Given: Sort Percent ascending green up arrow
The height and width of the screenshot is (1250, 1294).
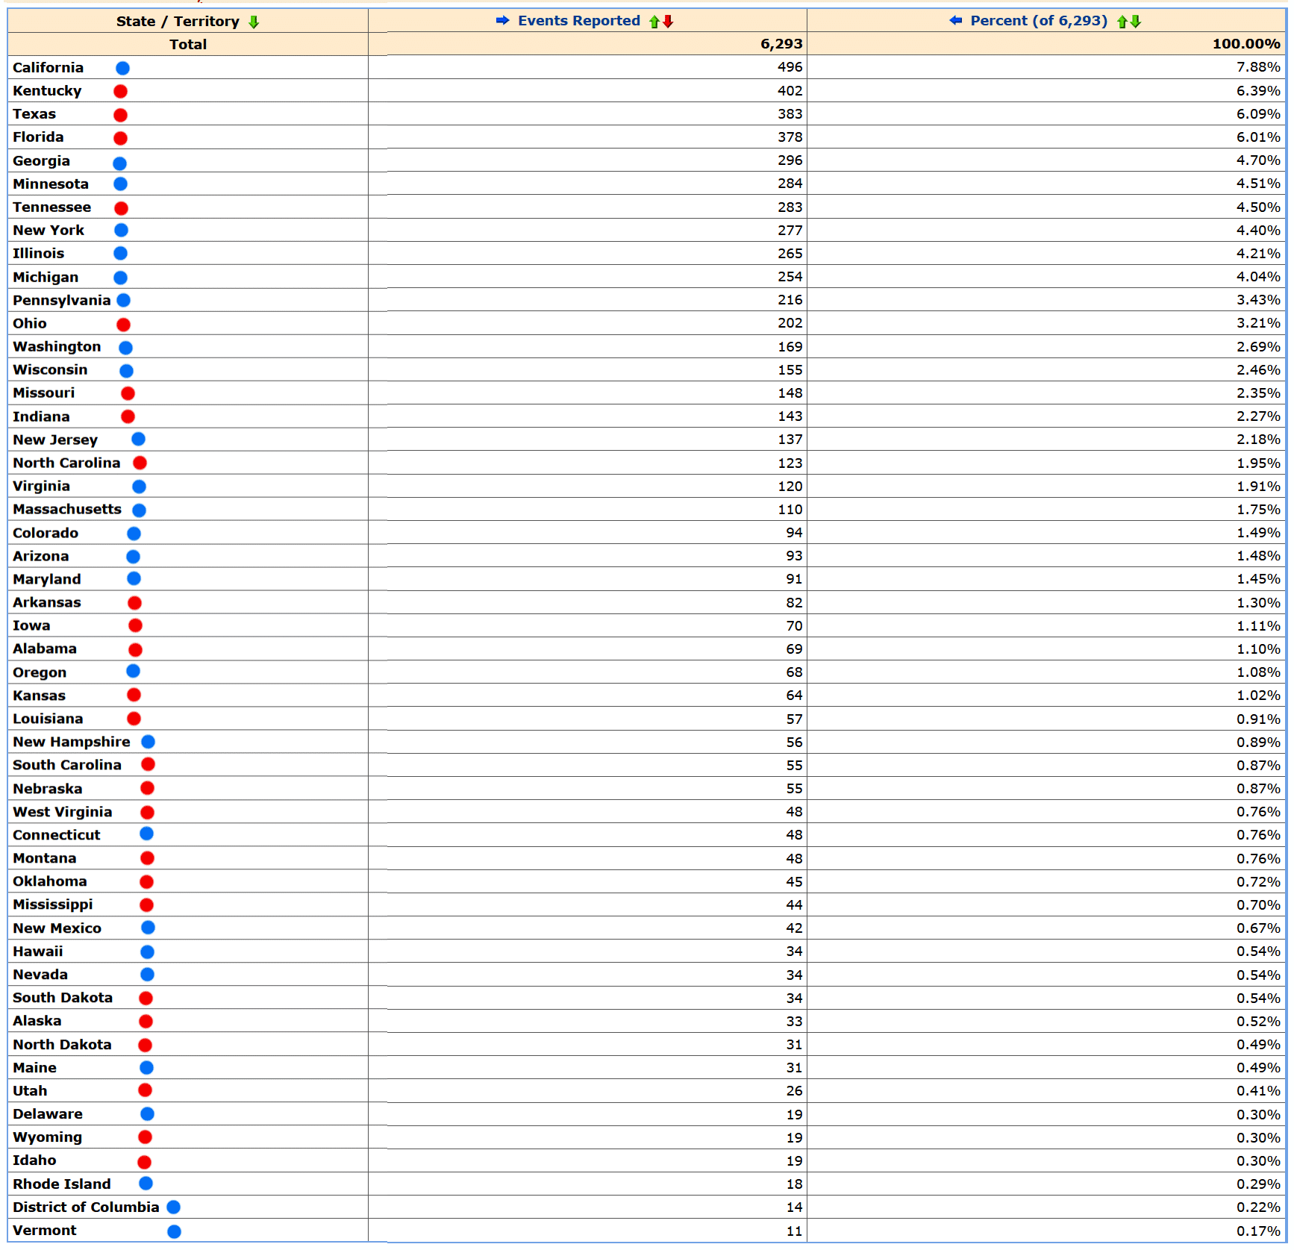Looking at the screenshot, I should click(1122, 22).
